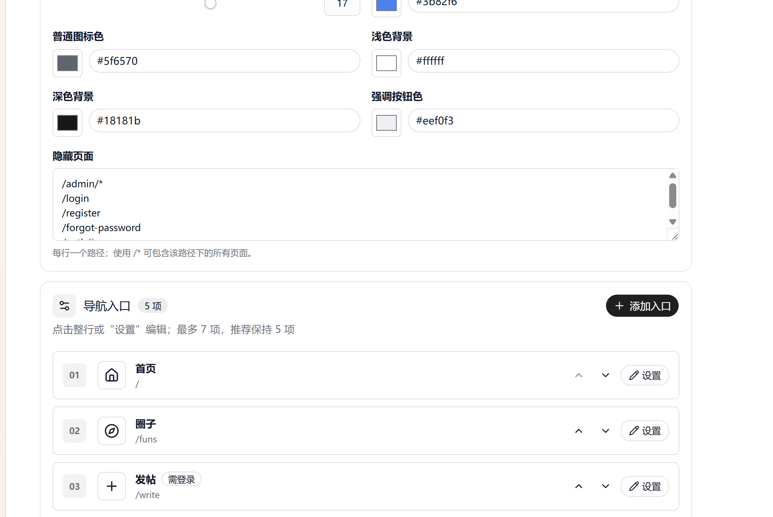This screenshot has height=517, width=773.
Task: Click the /funs path text
Action: coord(146,439)
